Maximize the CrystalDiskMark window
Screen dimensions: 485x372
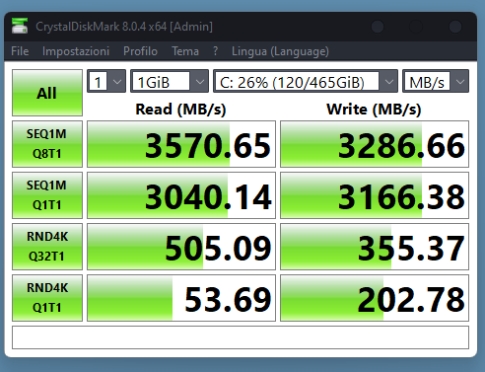tap(416, 27)
